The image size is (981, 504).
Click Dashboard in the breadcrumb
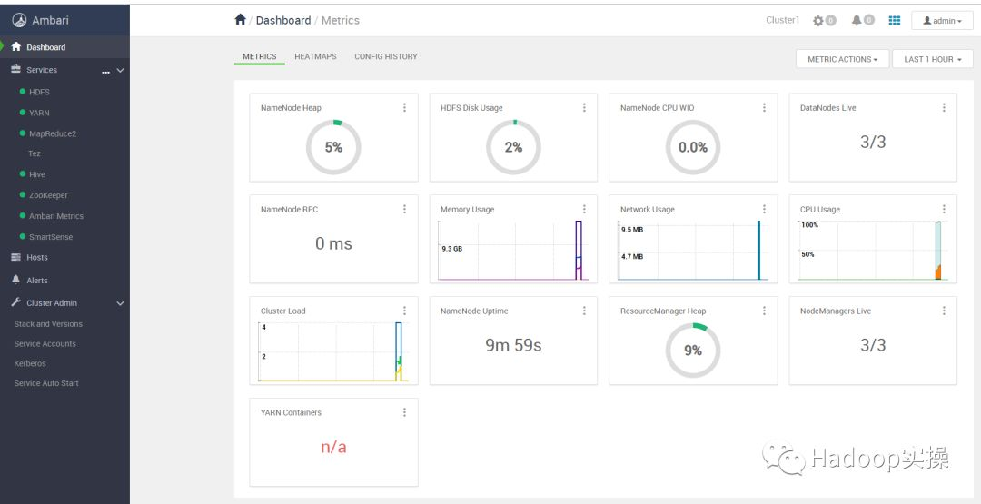(x=283, y=21)
